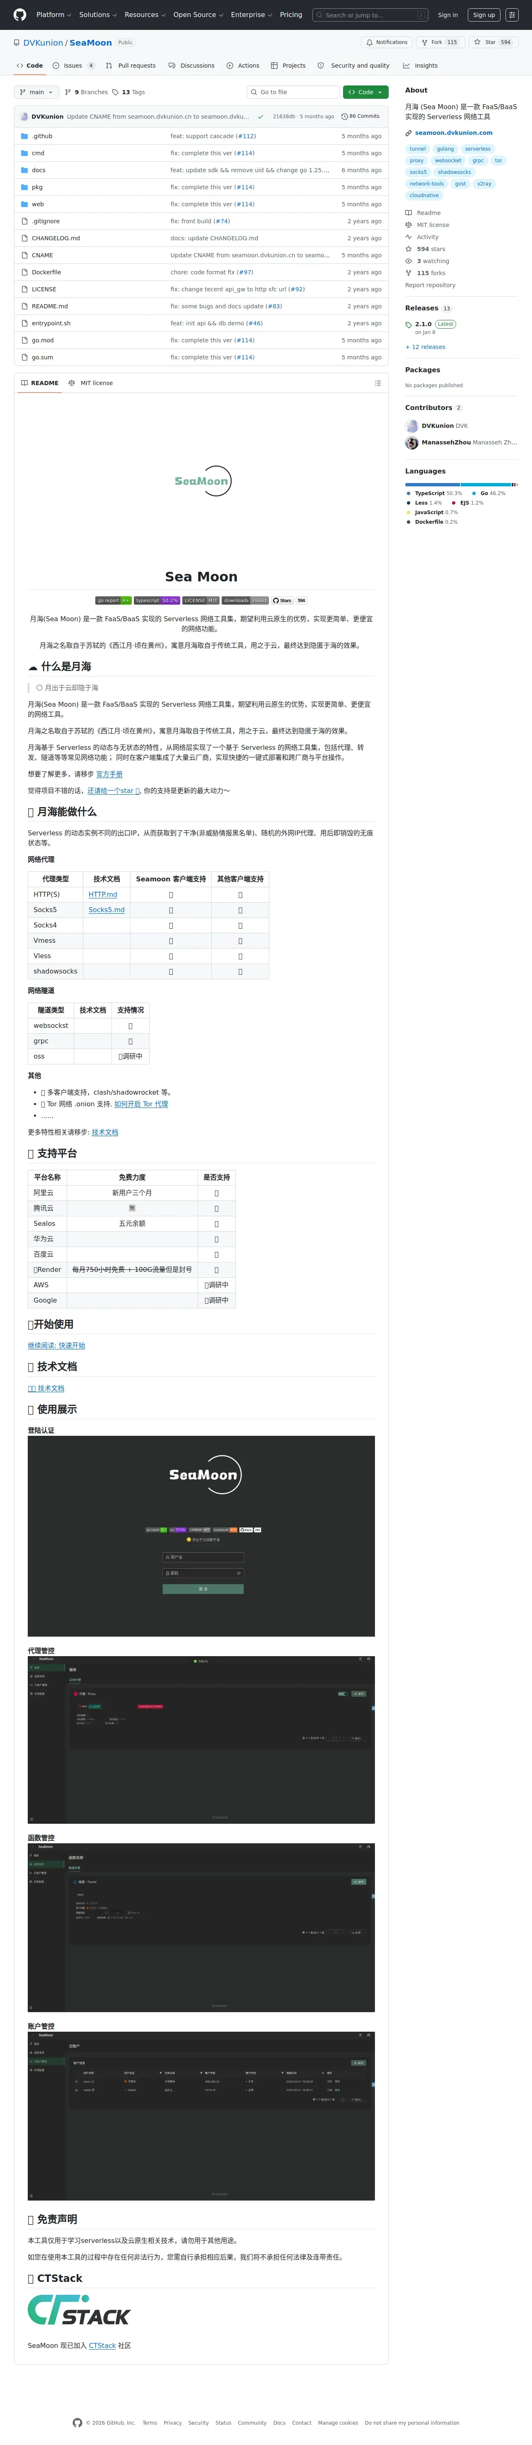Open the green Code dropdown button
Screen dimensions: 532x2445
366,92
